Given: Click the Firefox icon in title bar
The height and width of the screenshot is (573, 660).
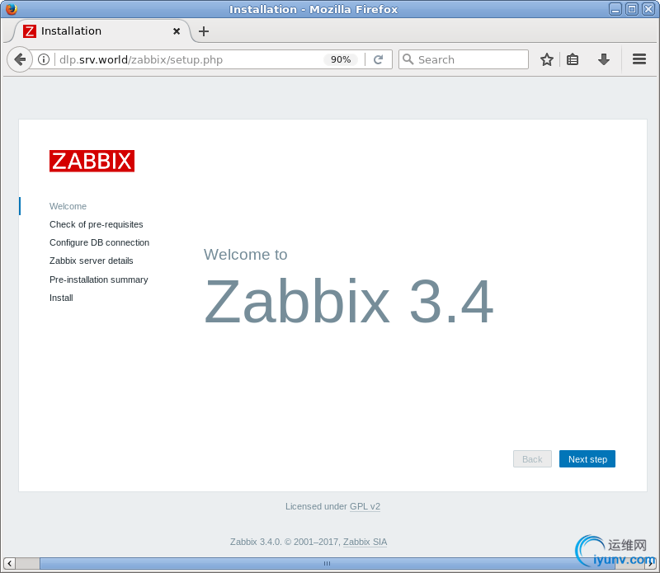Looking at the screenshot, I should coord(12,9).
